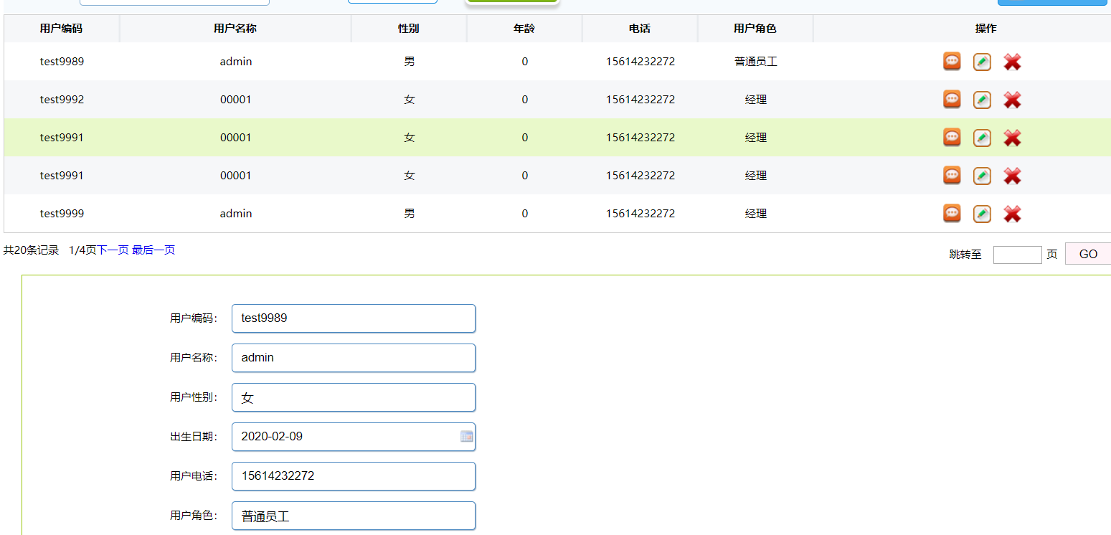View details in non-highlighted test9991 row

(x=952, y=176)
